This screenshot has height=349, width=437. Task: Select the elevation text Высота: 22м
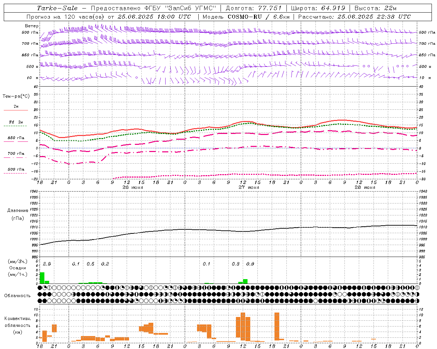[375, 8]
